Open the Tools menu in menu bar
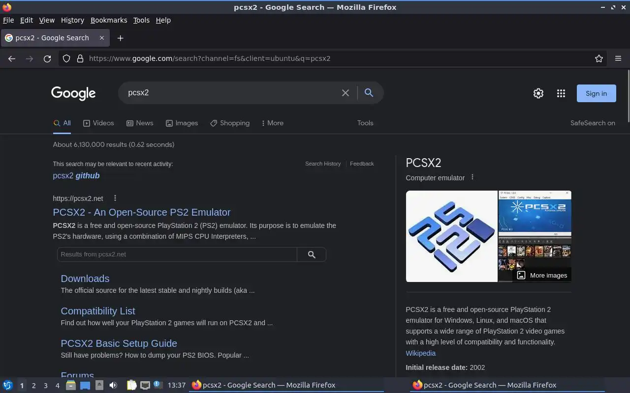Viewport: 630px width, 393px height. (141, 20)
